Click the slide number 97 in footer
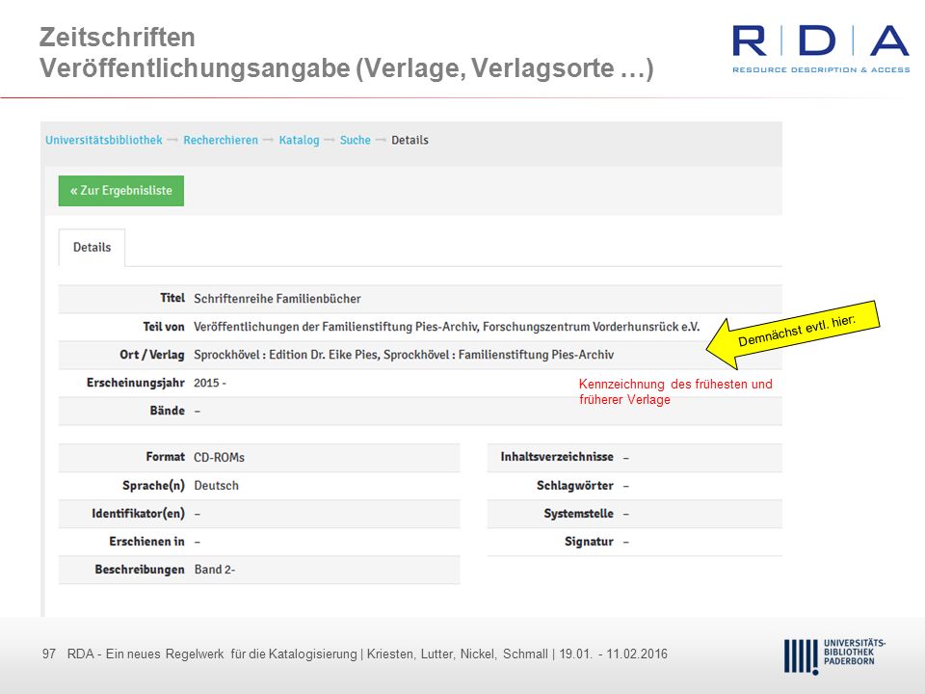The image size is (925, 694). coord(49,654)
